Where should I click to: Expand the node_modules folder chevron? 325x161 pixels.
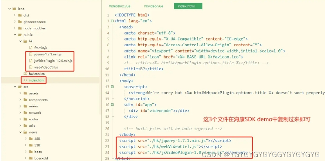[15, 28]
